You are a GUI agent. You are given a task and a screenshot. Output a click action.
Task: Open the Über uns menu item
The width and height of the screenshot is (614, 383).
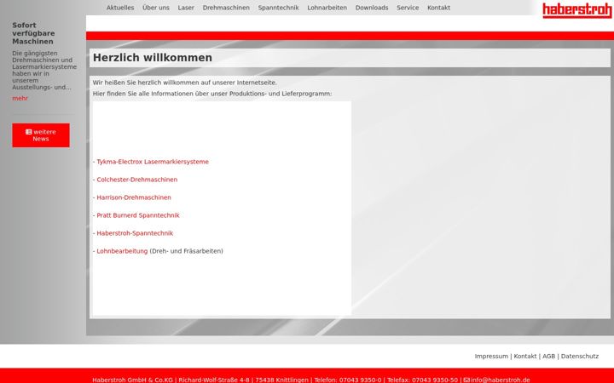tap(156, 8)
